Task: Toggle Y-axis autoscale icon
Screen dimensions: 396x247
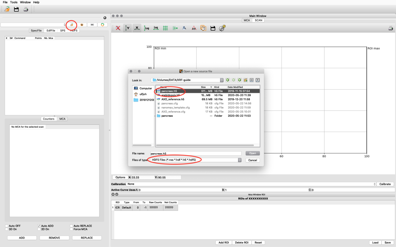Action: click(x=127, y=28)
